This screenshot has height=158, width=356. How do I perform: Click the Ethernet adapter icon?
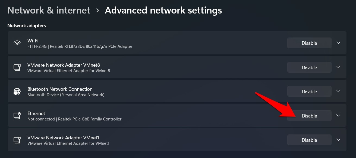(x=17, y=116)
